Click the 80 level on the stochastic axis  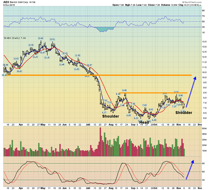(x=203, y=163)
